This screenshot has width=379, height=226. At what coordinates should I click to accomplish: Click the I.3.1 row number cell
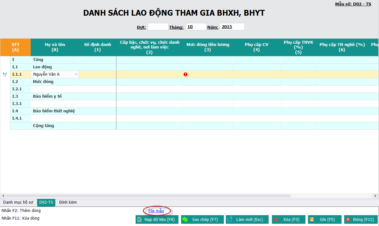pyautogui.click(x=20, y=104)
